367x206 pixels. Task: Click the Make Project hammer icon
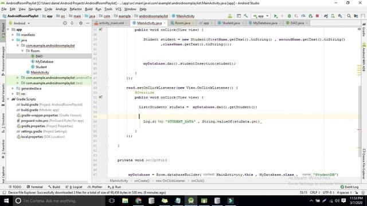coord(245,16)
